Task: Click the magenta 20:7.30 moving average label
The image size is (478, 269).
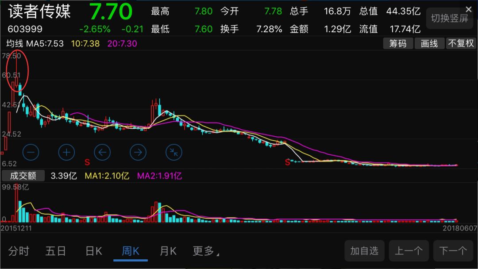Action: click(x=122, y=43)
